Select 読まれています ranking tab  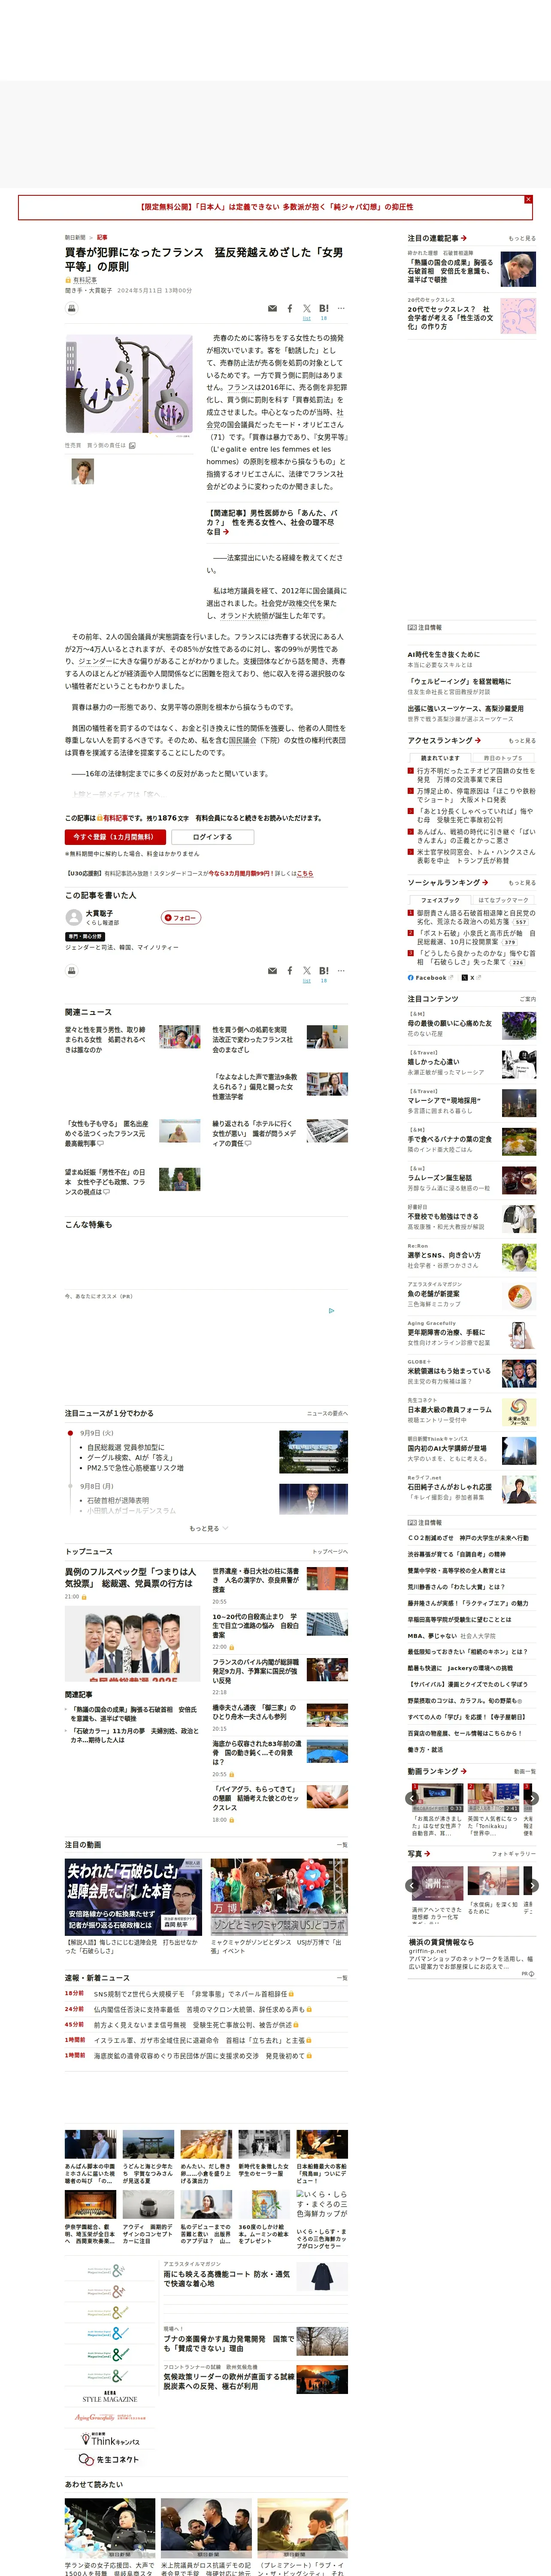(440, 758)
